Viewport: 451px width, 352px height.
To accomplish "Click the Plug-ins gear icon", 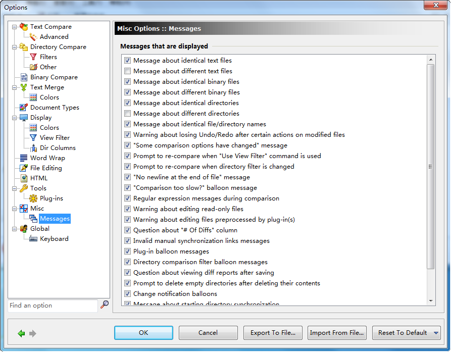I will click(x=33, y=198).
